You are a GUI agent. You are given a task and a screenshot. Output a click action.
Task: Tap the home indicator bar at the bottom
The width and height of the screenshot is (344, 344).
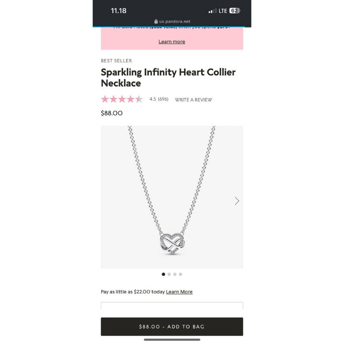tap(172, 340)
